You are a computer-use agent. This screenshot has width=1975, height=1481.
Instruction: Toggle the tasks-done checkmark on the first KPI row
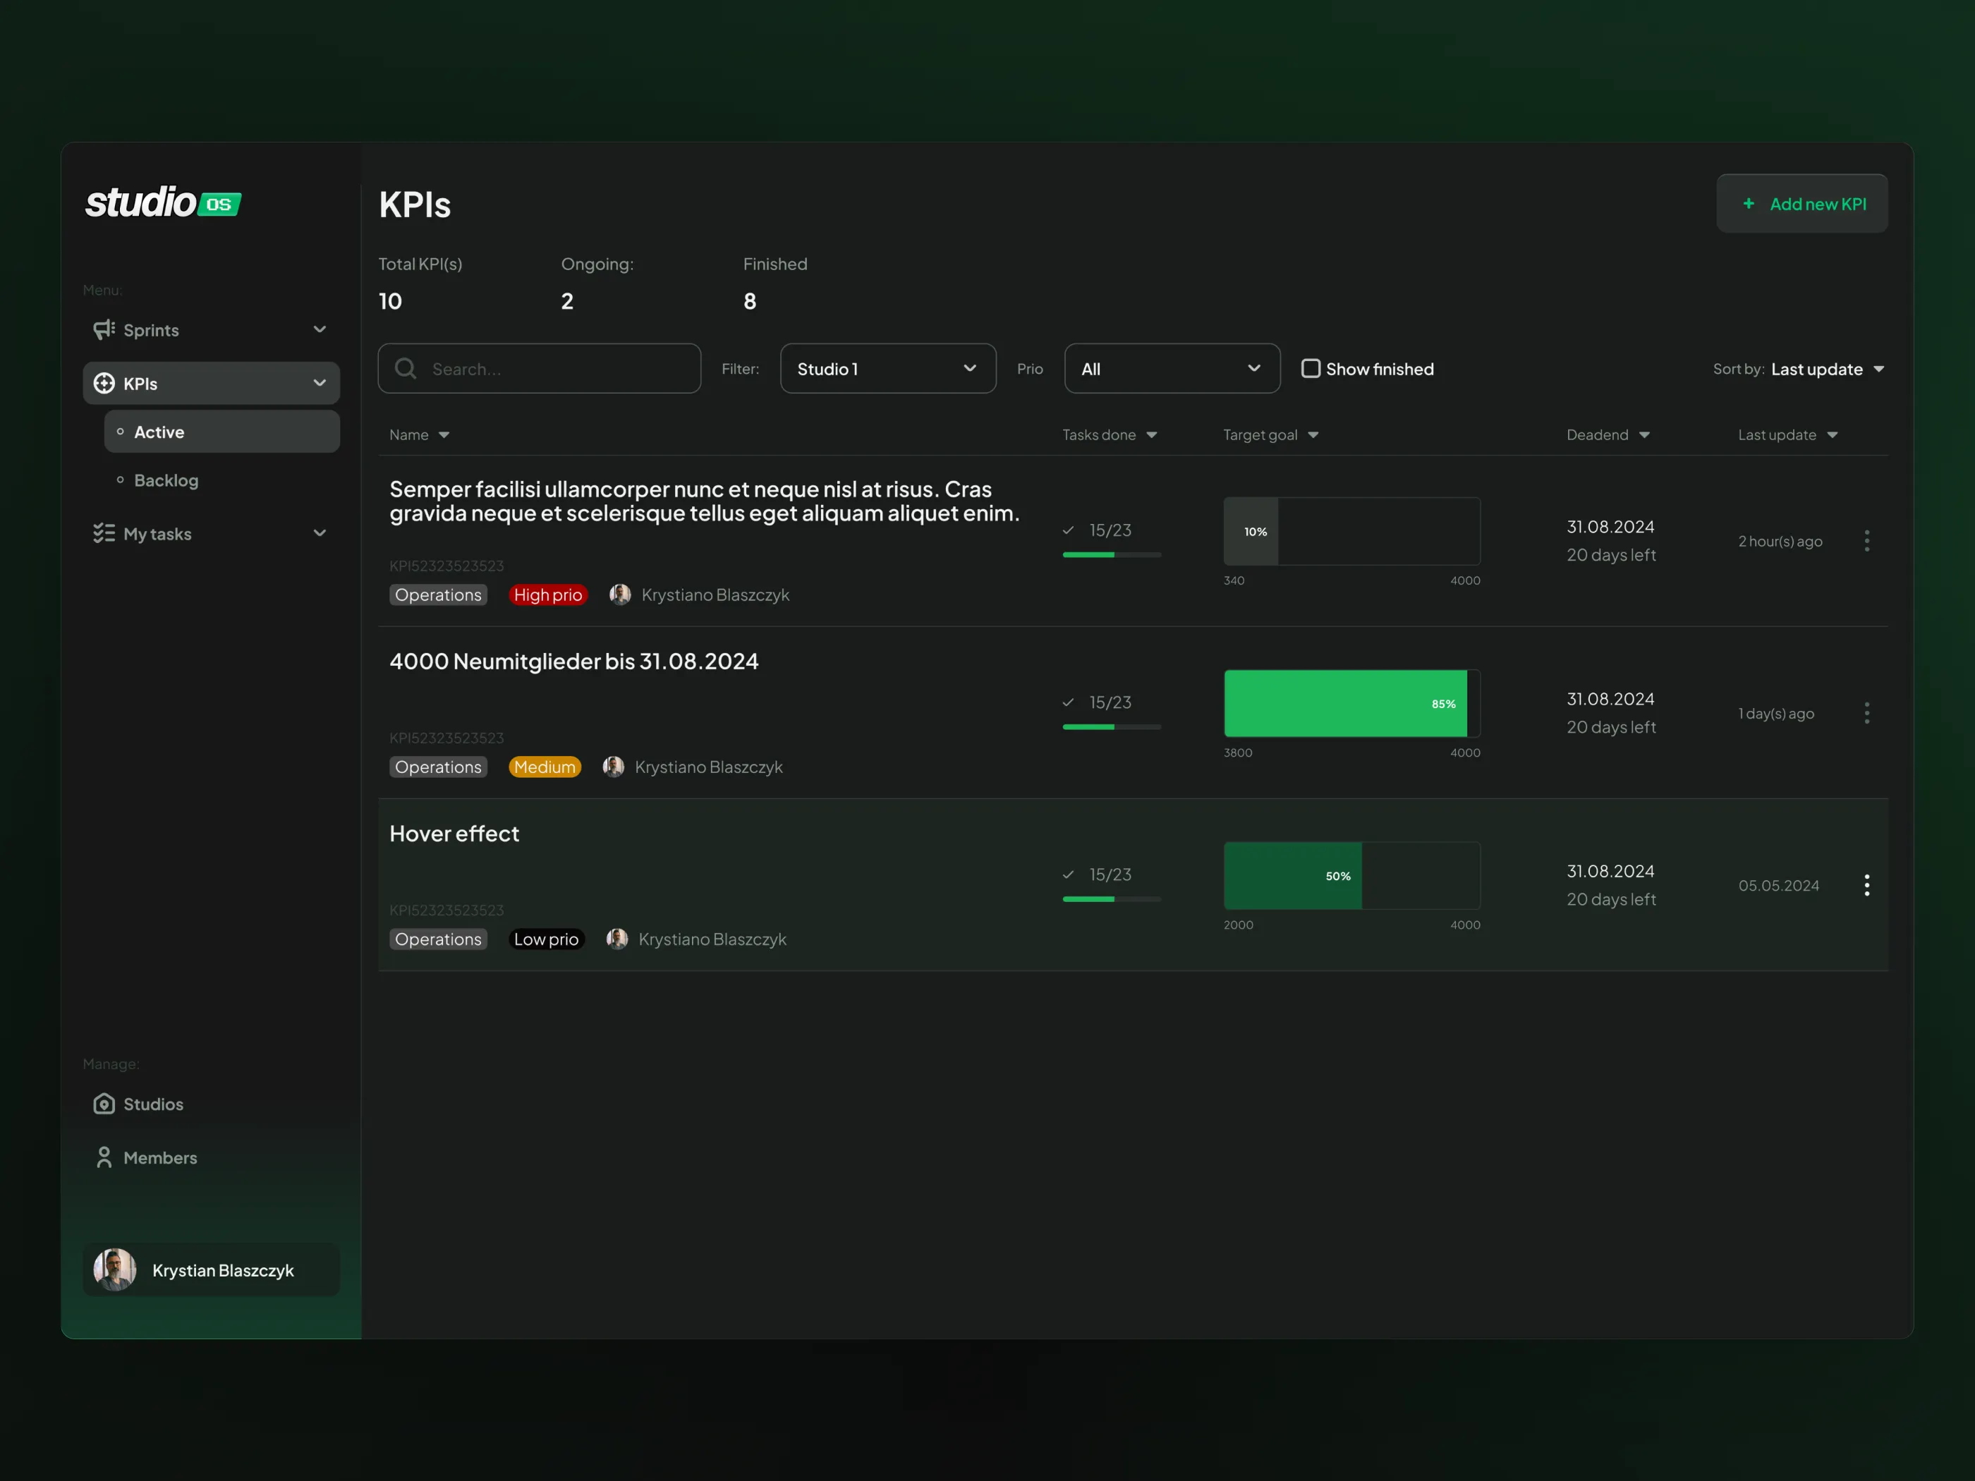(x=1069, y=530)
